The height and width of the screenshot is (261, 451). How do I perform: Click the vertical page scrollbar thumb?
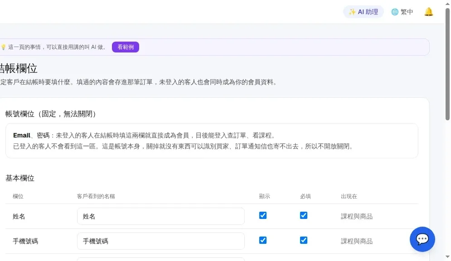(x=447, y=64)
